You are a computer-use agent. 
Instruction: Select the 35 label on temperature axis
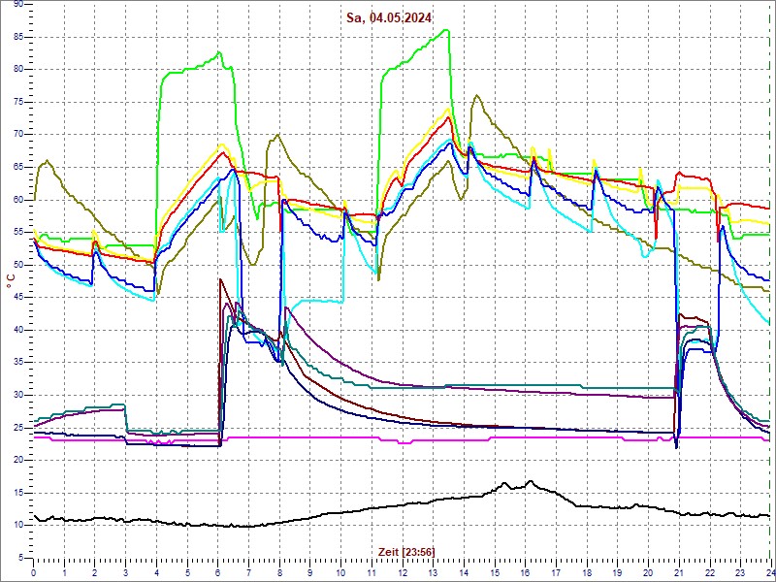(18, 363)
